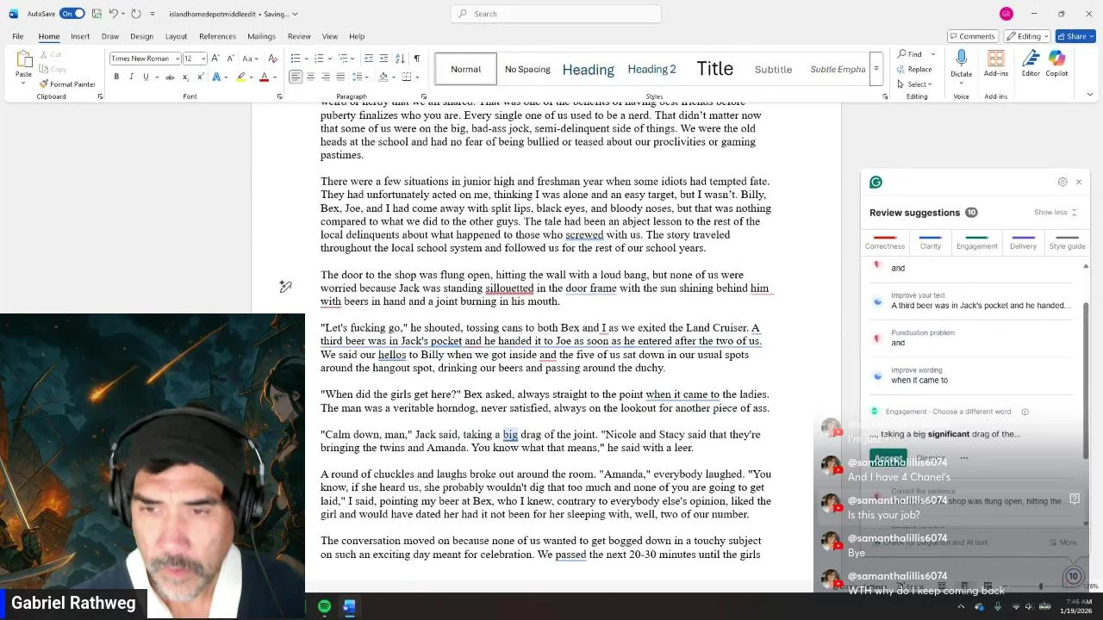Toggle Show paragraph marks

coord(417,59)
